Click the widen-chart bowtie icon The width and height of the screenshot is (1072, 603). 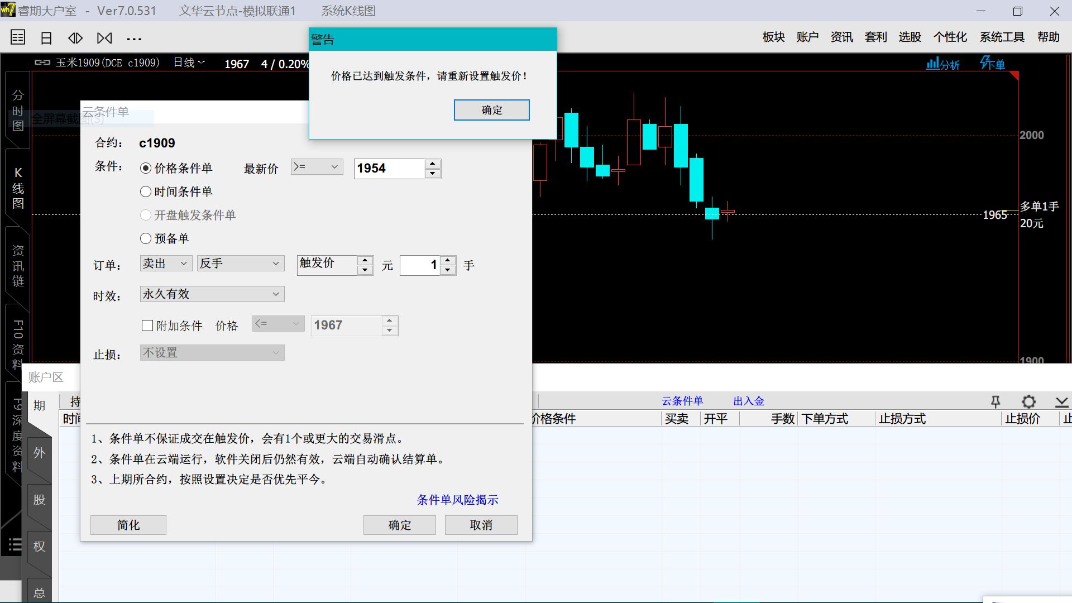pos(104,38)
